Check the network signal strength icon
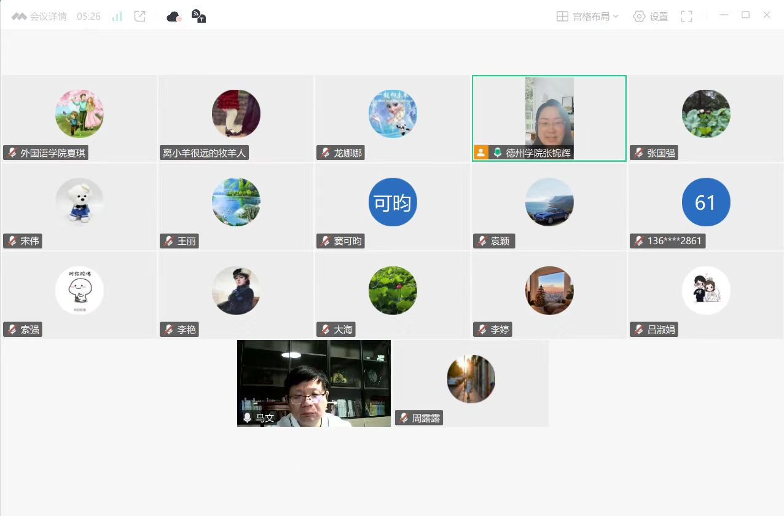The height and width of the screenshot is (516, 784). 117,17
